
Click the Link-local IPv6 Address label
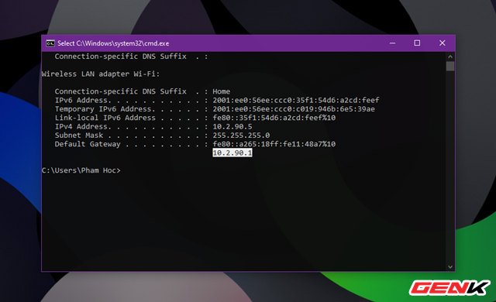tap(105, 118)
